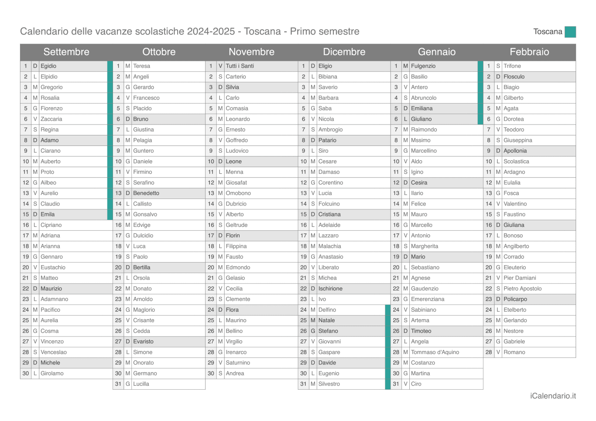Screen dimensions: 596x421
Task: Select Fulgenzio on January 1
Action: [423, 66]
